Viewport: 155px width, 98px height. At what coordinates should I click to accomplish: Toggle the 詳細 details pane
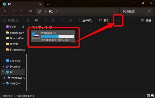(146, 20)
